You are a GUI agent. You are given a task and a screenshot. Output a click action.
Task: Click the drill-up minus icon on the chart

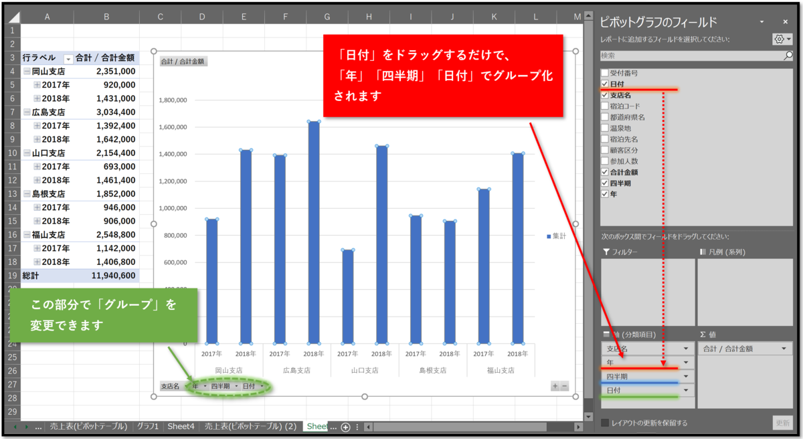[x=565, y=386]
